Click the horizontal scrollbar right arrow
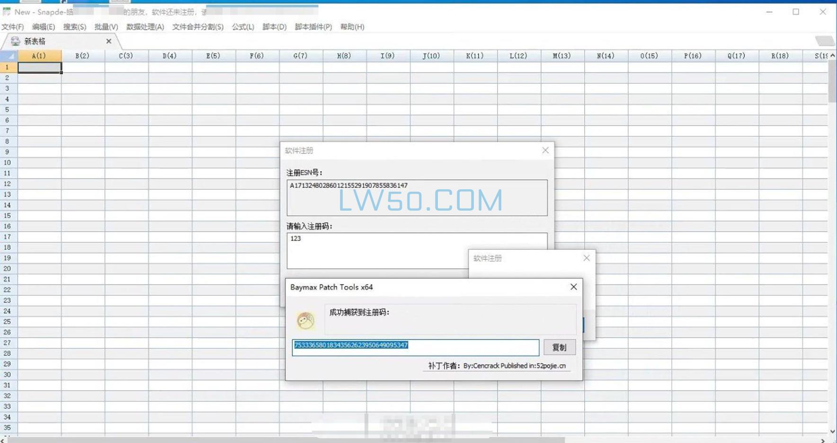 click(x=823, y=440)
